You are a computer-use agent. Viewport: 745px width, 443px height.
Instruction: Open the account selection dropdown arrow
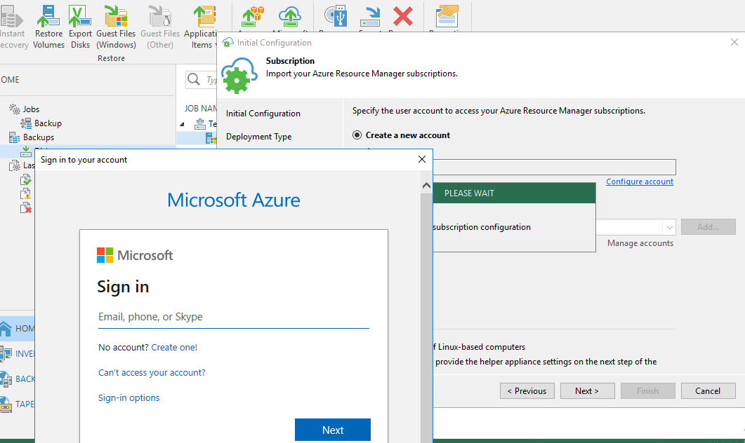click(669, 227)
